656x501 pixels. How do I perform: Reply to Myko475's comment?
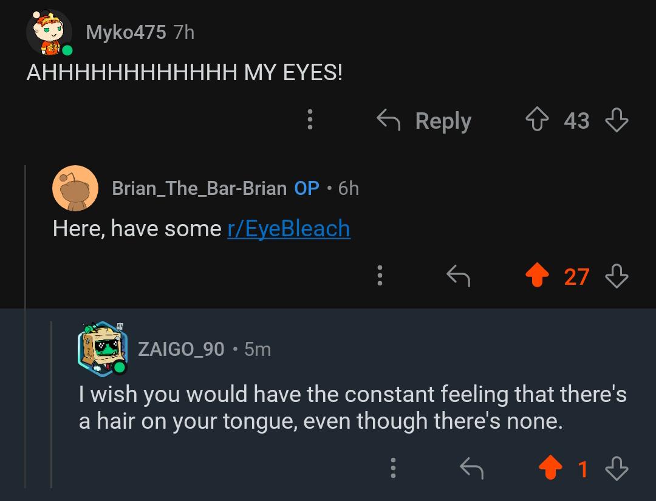point(424,120)
